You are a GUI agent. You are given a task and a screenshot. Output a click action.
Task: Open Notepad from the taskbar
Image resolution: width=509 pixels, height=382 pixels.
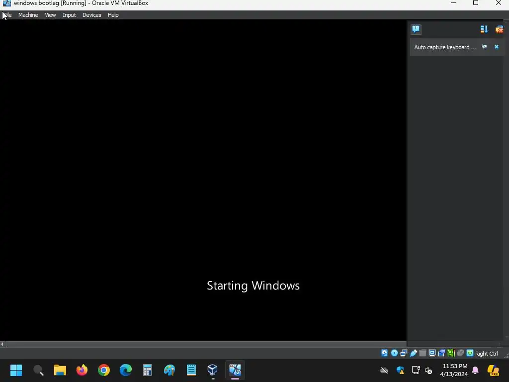tap(191, 370)
